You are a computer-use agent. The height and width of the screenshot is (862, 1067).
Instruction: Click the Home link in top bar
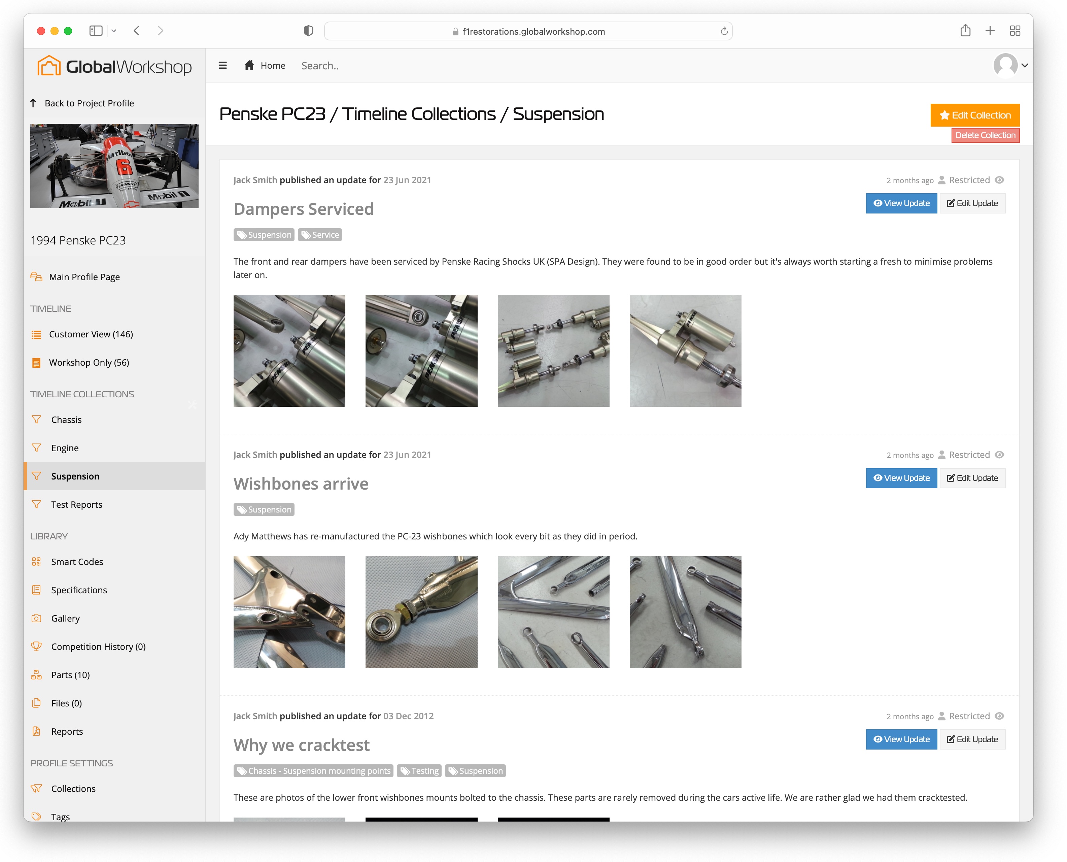point(272,66)
